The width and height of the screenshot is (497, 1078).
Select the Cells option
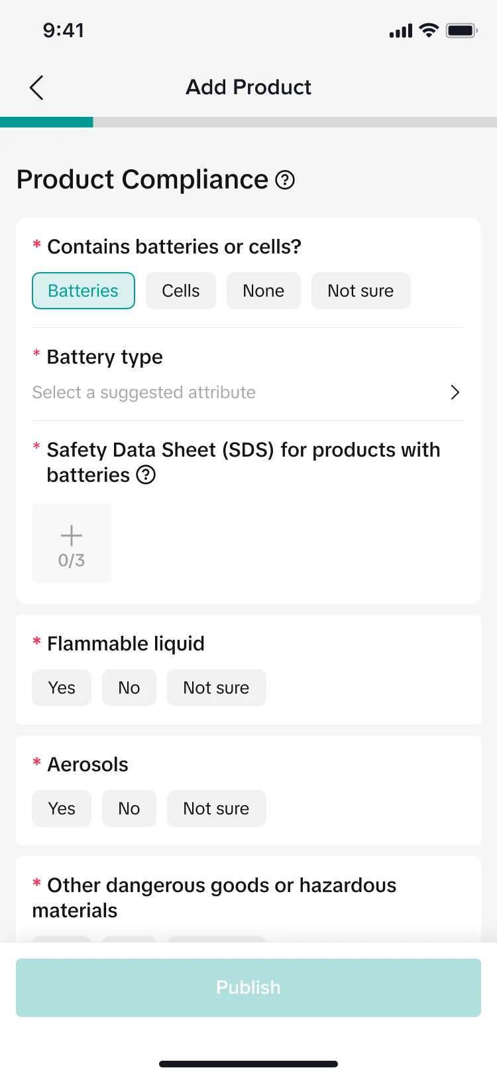(181, 291)
